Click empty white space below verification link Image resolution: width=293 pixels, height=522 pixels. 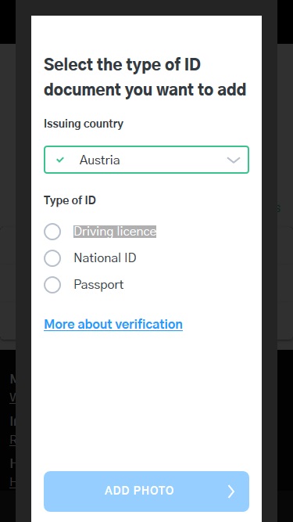click(147, 399)
